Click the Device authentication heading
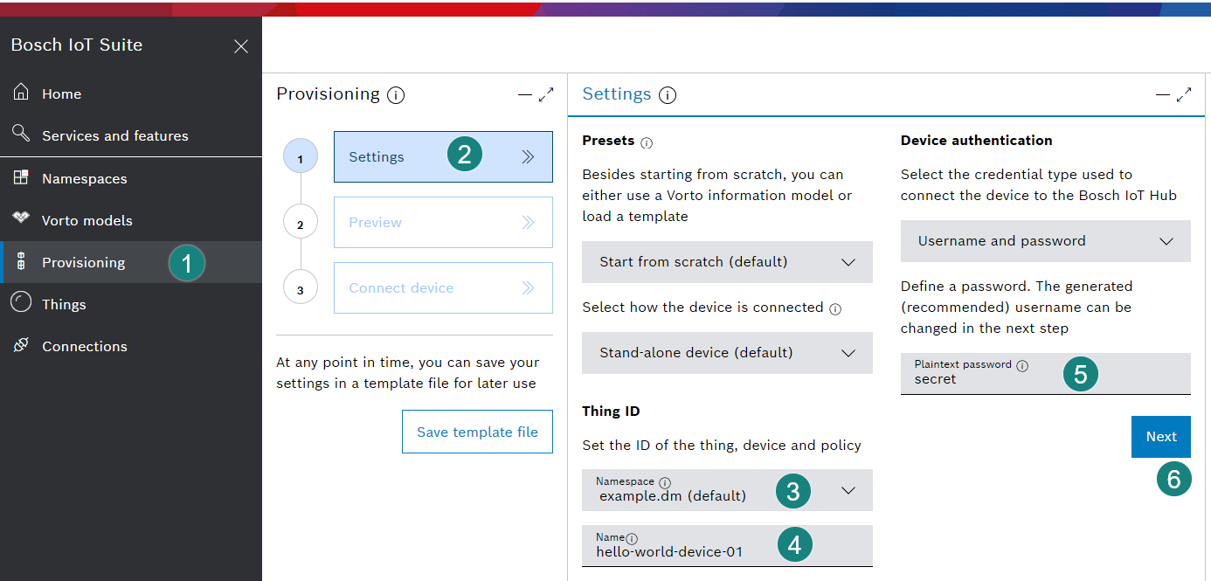Screen dimensions: 1211x581 [977, 141]
